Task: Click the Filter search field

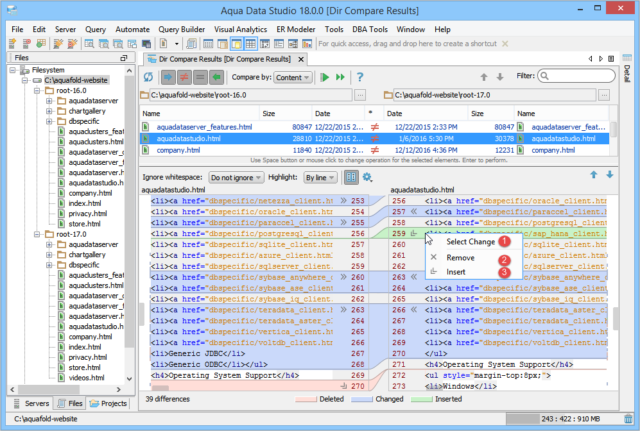Action: click(576, 76)
